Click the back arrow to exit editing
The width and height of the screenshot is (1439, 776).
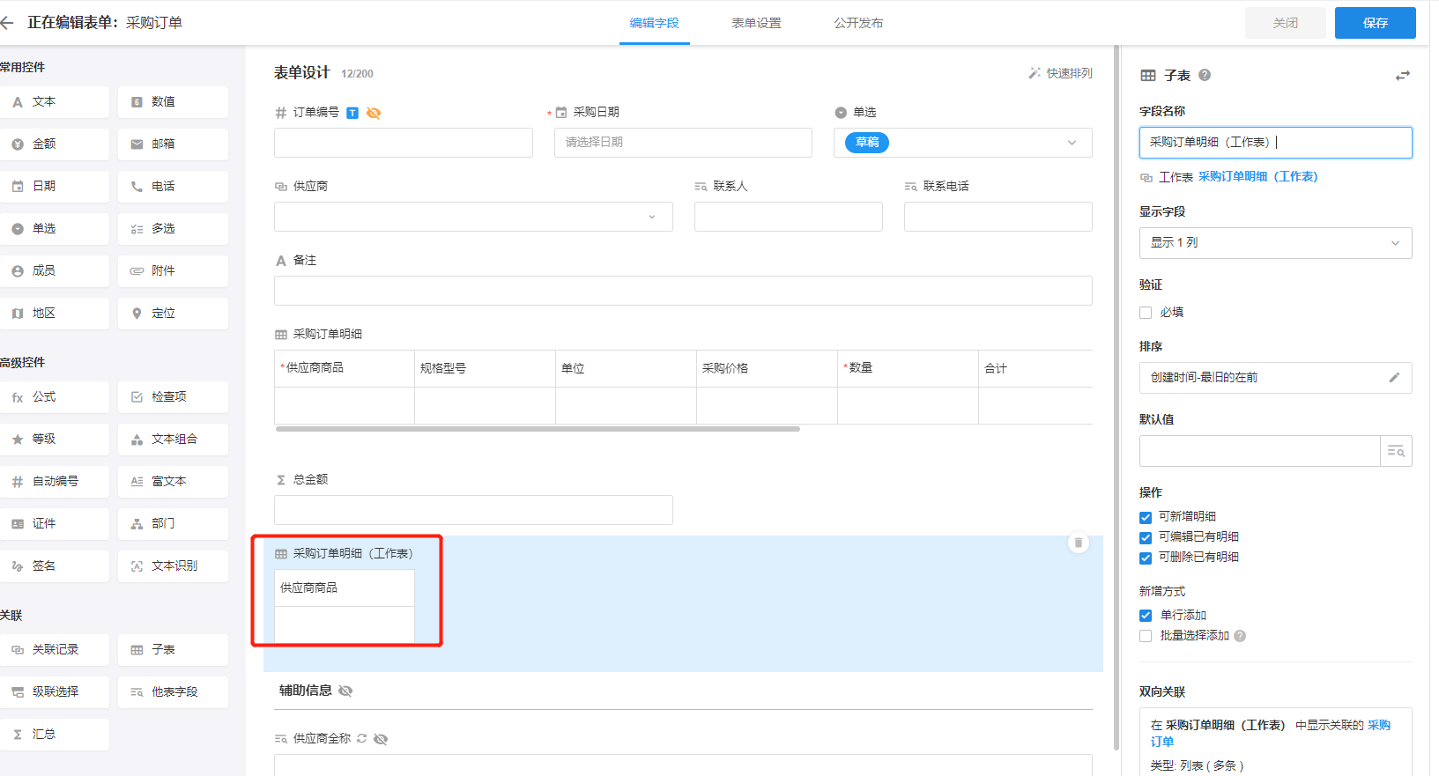point(8,23)
